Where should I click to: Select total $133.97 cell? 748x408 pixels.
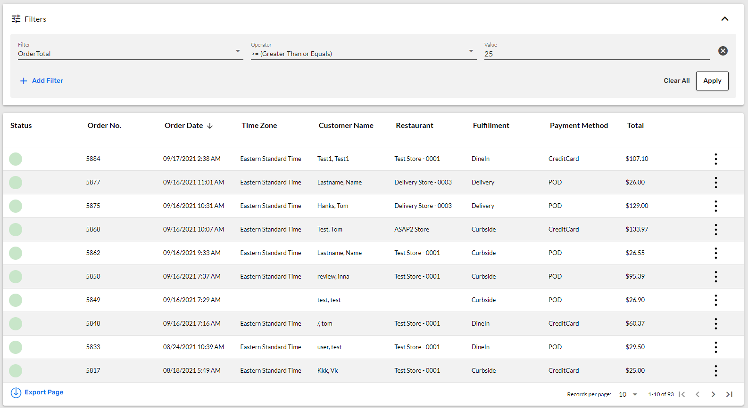(x=637, y=229)
